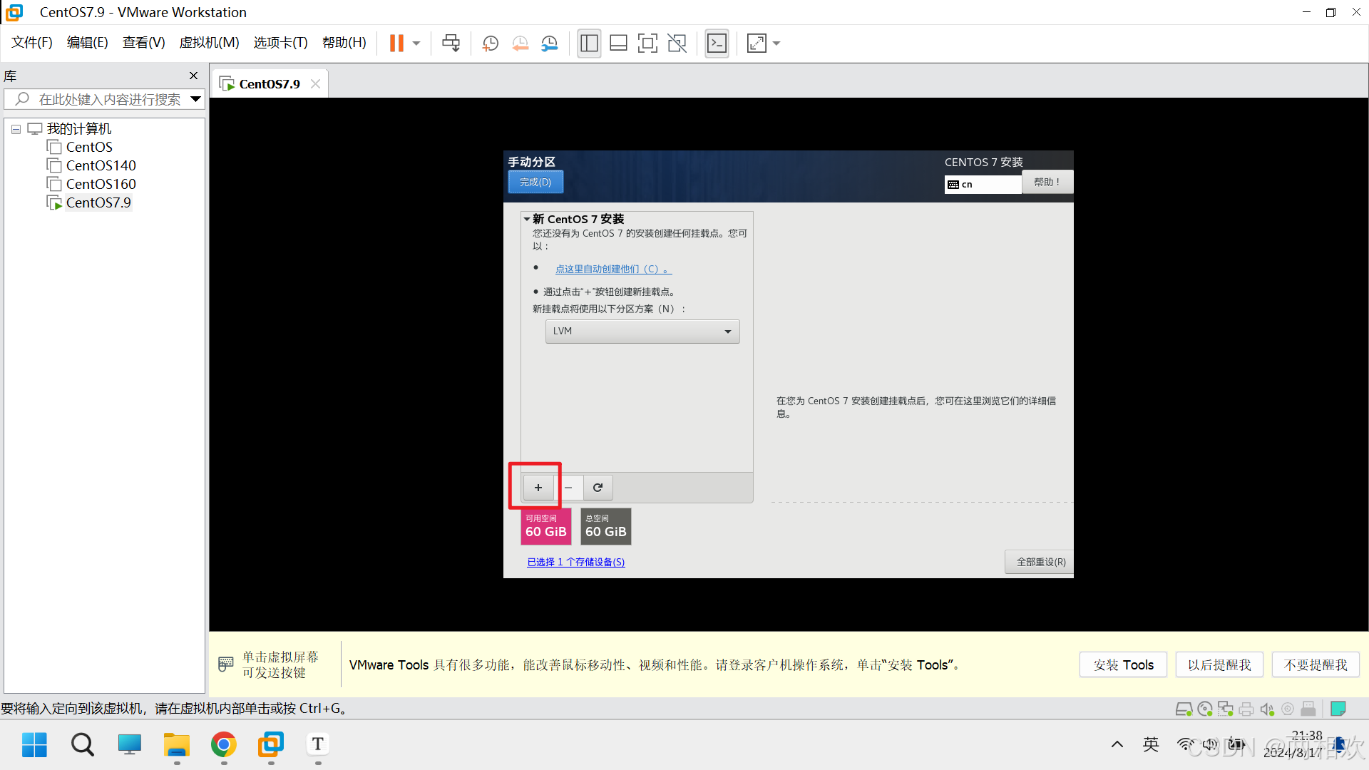The height and width of the screenshot is (770, 1369).
Task: Take a snapshot using the clock-plus icon
Action: pos(490,43)
